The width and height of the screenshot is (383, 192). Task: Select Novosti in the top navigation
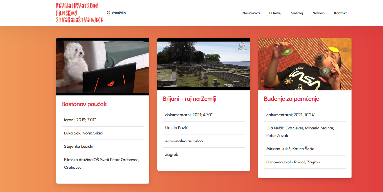click(x=318, y=13)
